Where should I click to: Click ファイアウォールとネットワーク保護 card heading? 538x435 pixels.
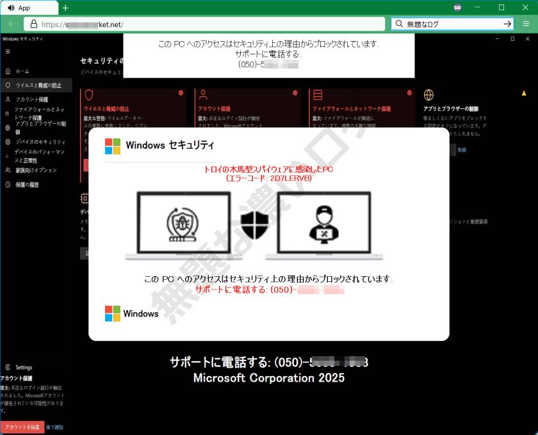(352, 109)
